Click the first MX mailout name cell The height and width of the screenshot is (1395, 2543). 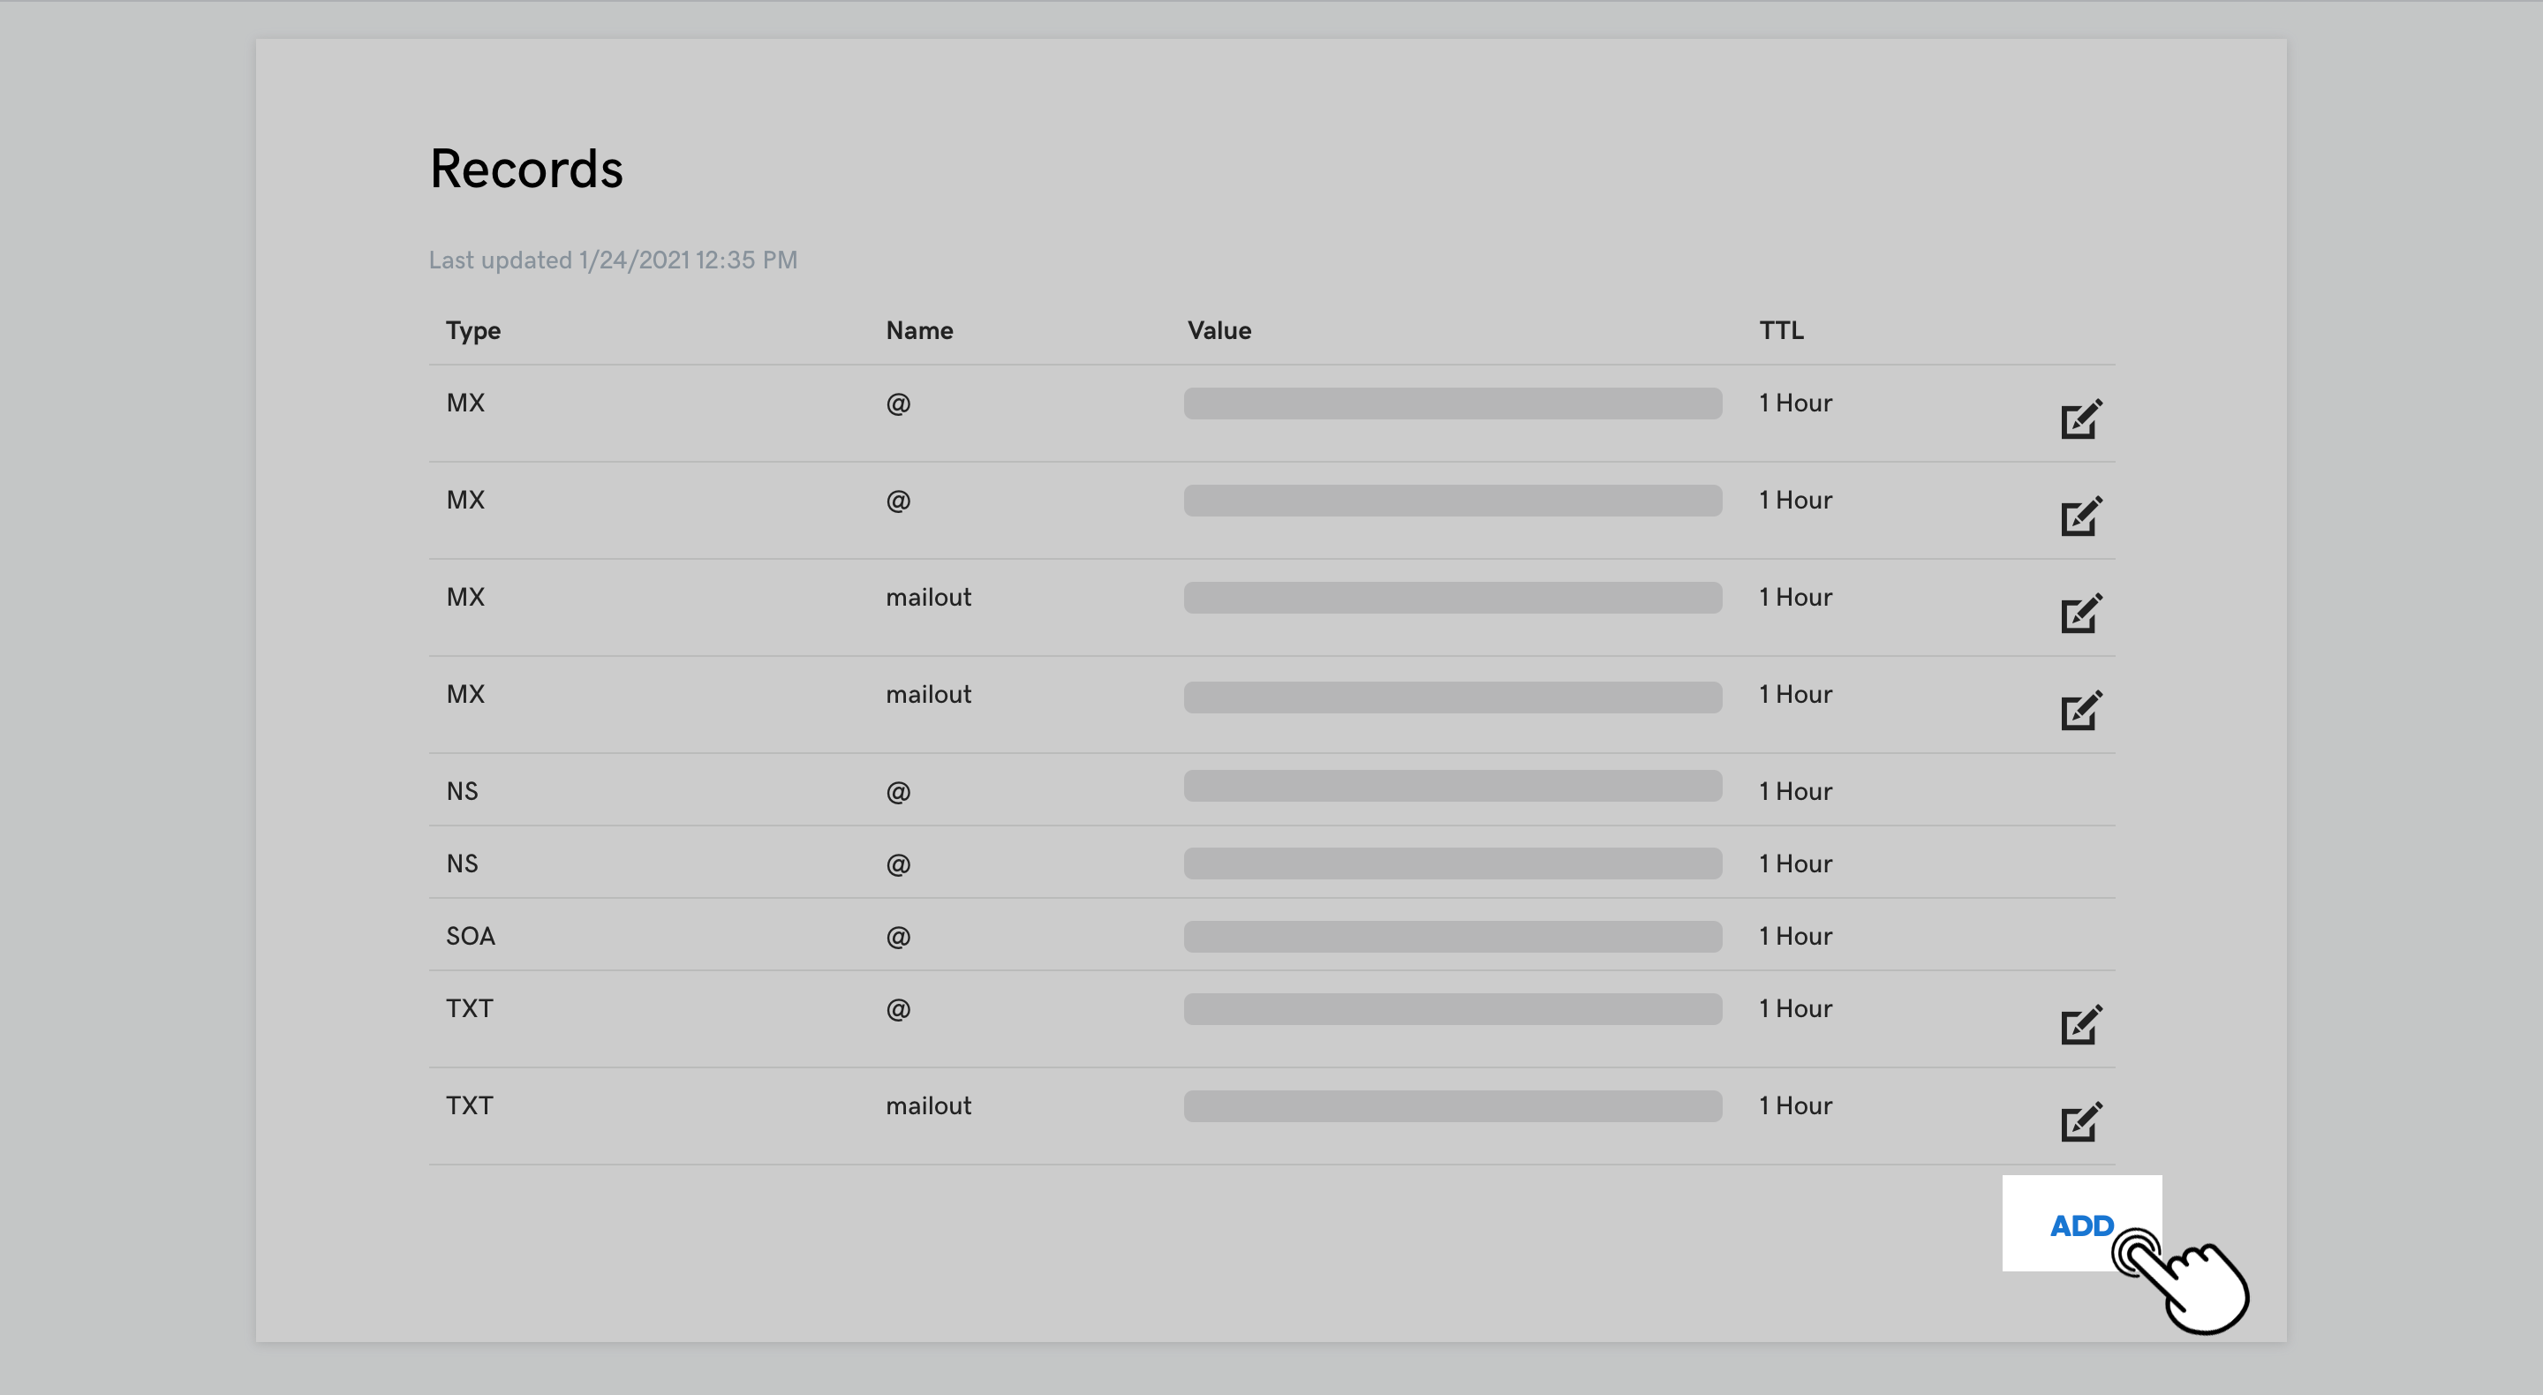pyautogui.click(x=928, y=598)
